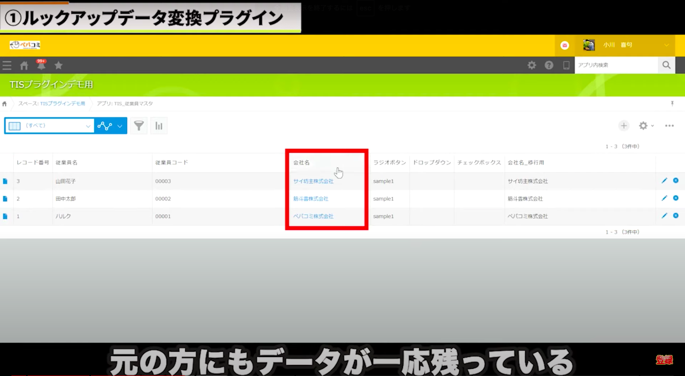Expand the app settings gear arrow
The width and height of the screenshot is (685, 376).
[x=652, y=125]
